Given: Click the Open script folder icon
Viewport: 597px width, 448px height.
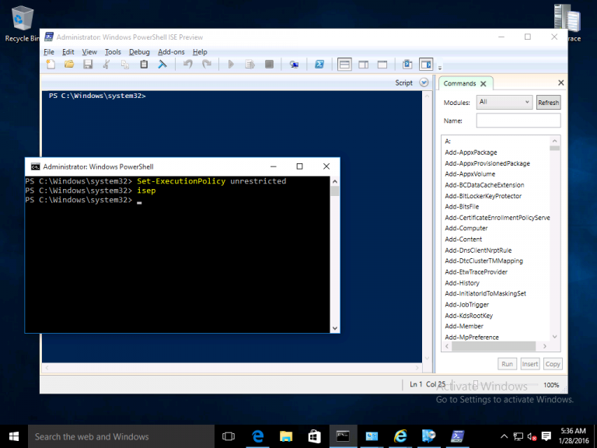Looking at the screenshot, I should [x=69, y=65].
